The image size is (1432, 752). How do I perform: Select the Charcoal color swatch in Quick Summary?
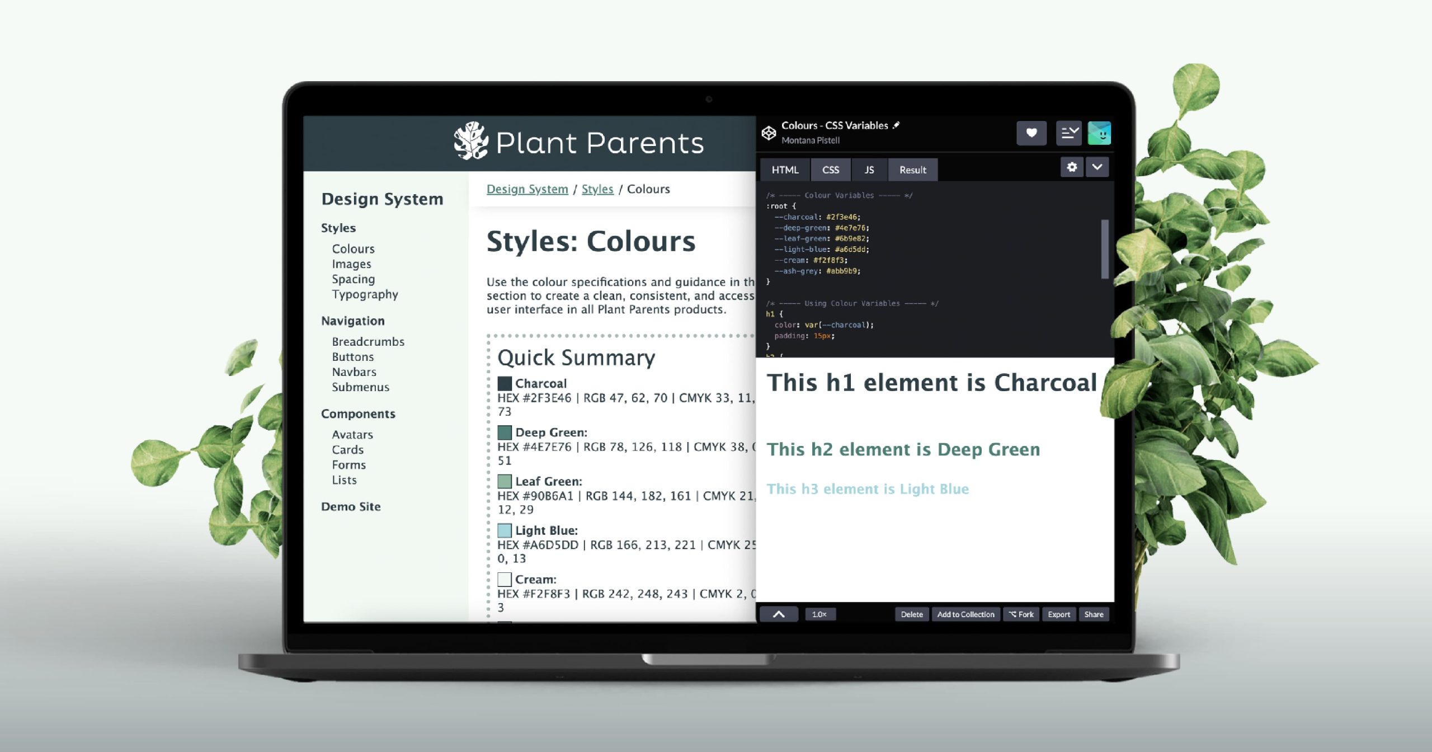tap(505, 383)
